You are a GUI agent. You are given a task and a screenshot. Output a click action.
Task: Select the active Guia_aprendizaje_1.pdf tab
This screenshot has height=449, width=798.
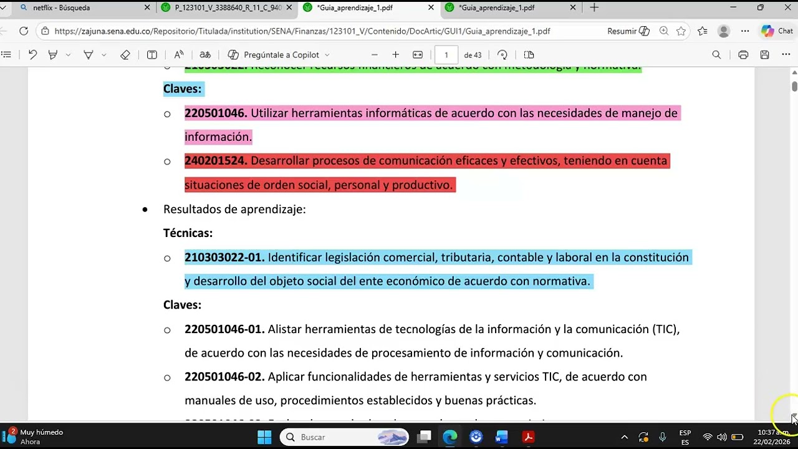click(x=368, y=8)
